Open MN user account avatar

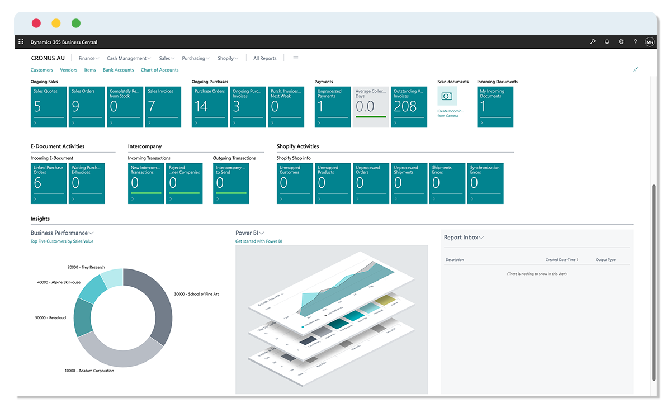[x=649, y=42]
